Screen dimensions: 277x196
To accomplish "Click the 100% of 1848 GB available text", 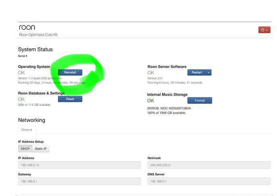I will pos(166,113).
